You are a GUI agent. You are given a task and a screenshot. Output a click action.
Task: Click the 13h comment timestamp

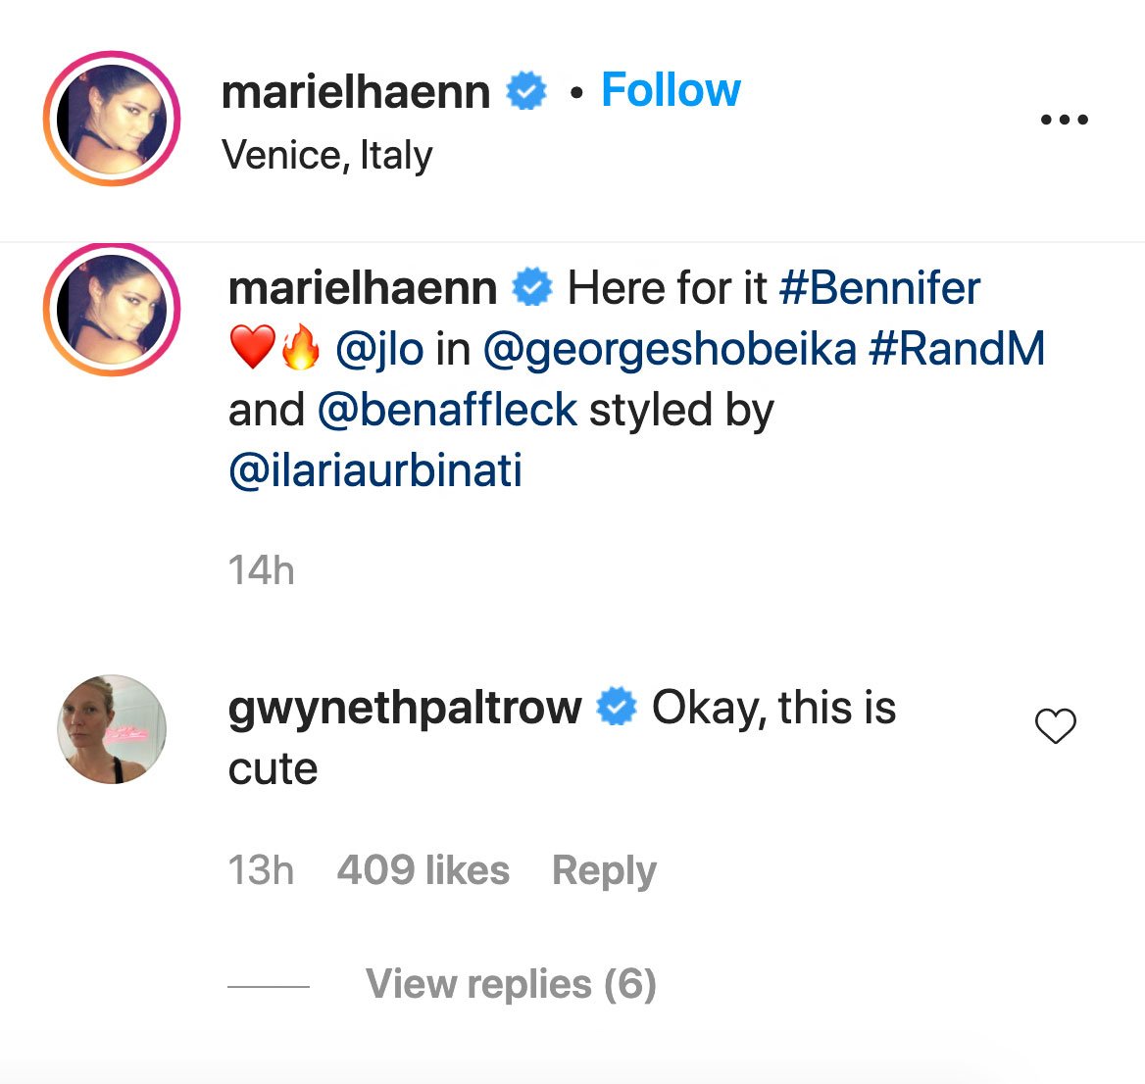(261, 870)
